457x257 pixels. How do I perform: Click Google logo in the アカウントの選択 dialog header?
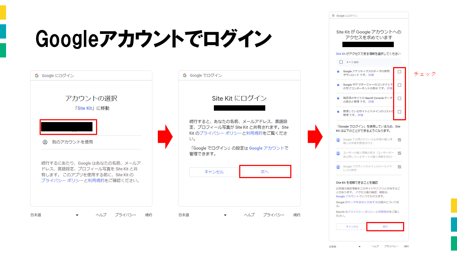pos(37,76)
